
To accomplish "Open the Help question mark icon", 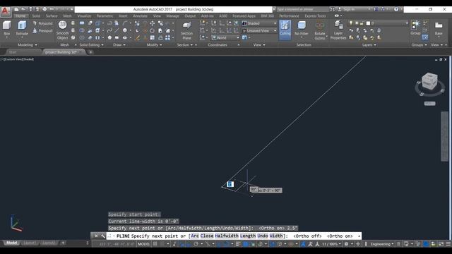I will click(x=396, y=9).
